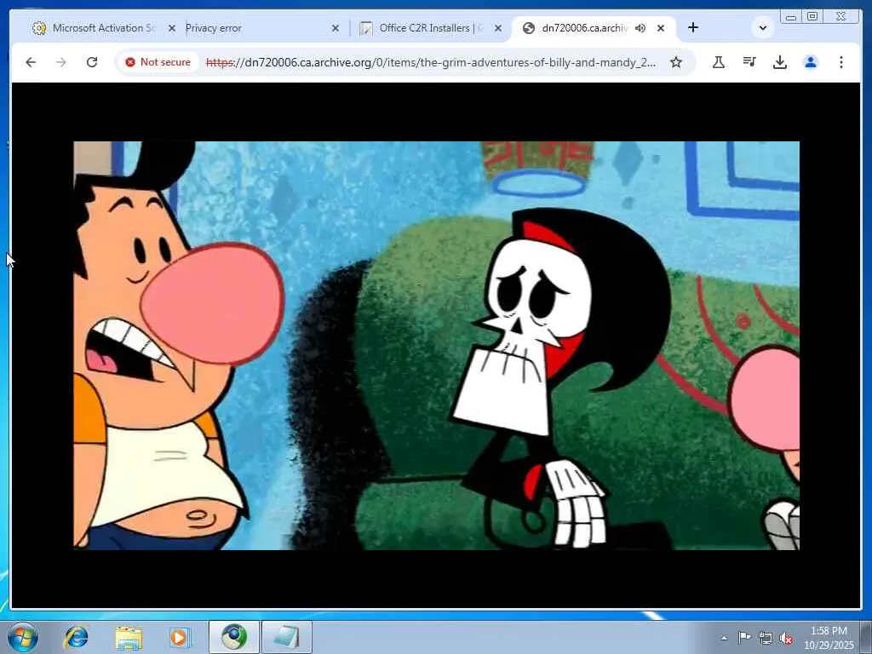The width and height of the screenshot is (872, 654).
Task: Open the profile avatar menu
Action: coord(811,62)
